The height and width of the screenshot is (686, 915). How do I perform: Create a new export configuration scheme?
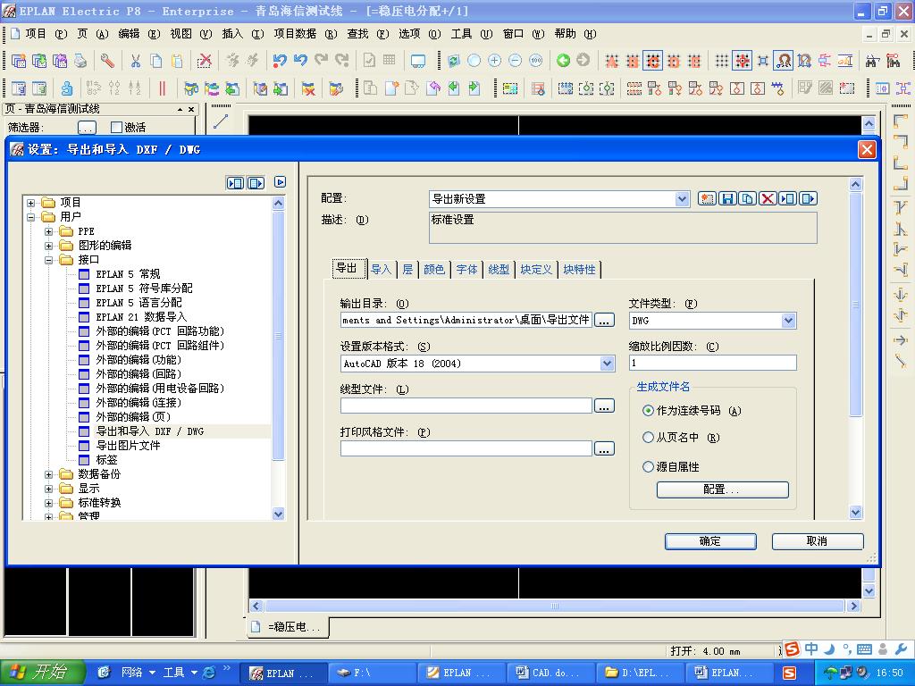[706, 198]
